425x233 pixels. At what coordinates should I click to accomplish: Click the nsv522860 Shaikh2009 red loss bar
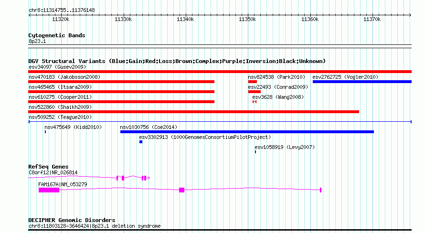pos(193,112)
